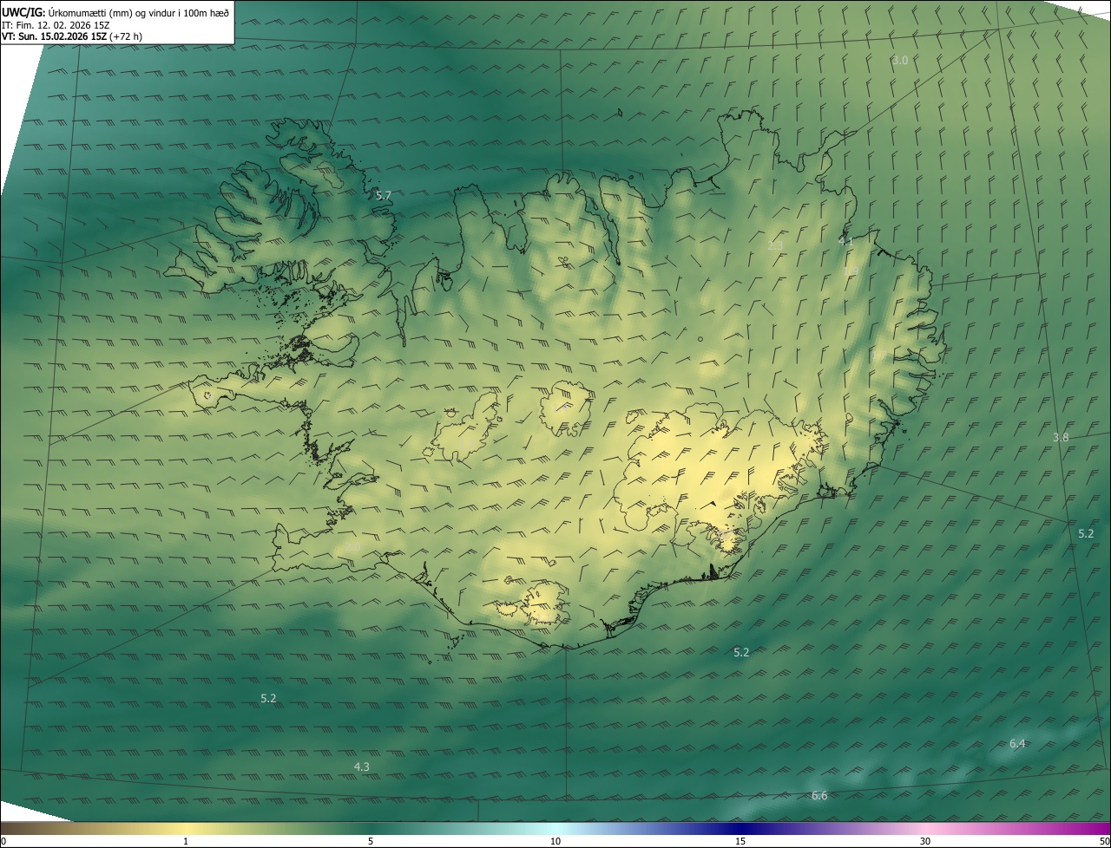Click the 10 tick label on the color scale
Image resolution: width=1111 pixels, height=848 pixels.
click(x=555, y=841)
